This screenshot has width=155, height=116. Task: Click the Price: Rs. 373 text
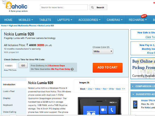[x=147, y=104]
